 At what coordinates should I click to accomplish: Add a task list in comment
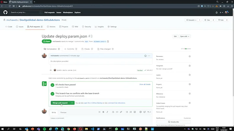pyautogui.click(x=135, y=112)
